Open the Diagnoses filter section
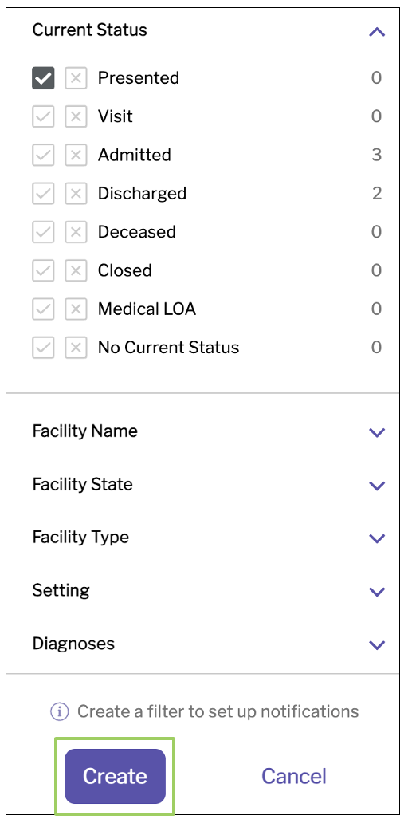This screenshot has height=823, width=408. pyautogui.click(x=377, y=644)
